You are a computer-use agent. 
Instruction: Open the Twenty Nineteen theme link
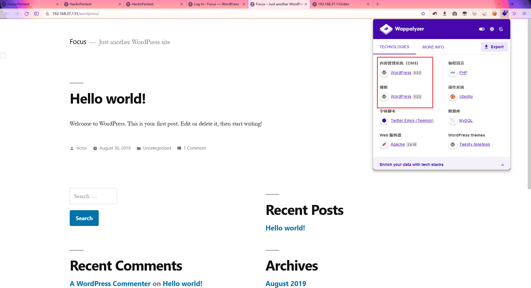(475, 144)
